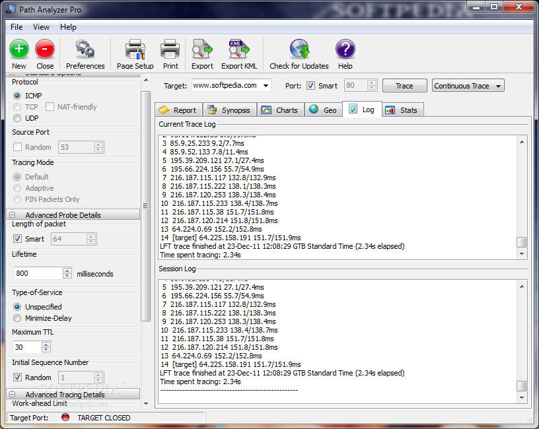
Task: Click the red Close trace icon
Action: pos(45,49)
